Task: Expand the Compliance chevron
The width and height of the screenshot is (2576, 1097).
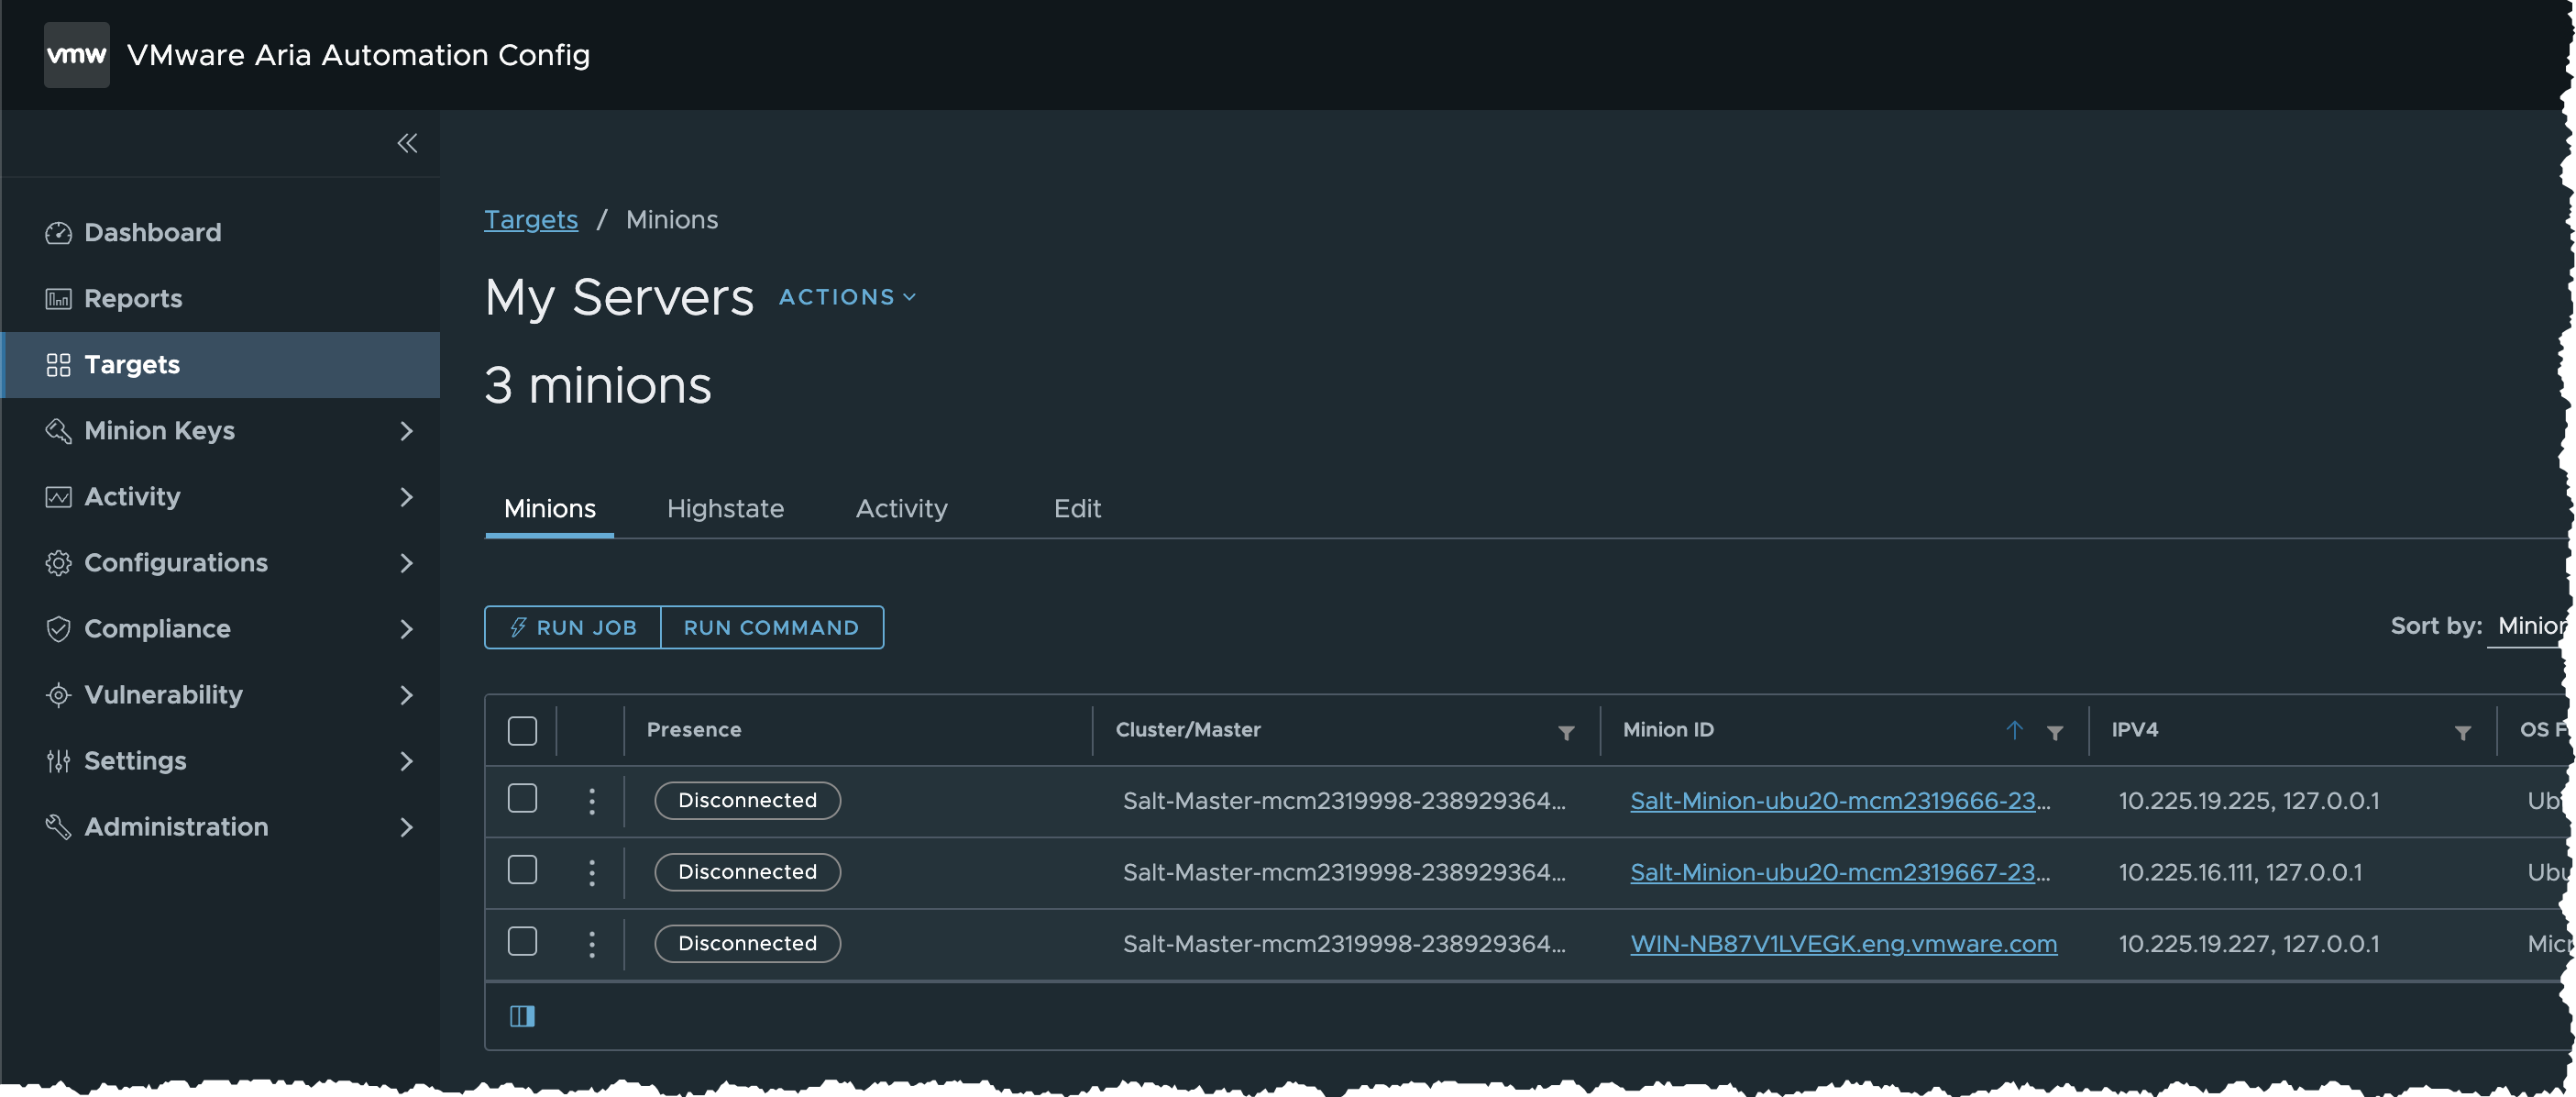Action: (406, 629)
